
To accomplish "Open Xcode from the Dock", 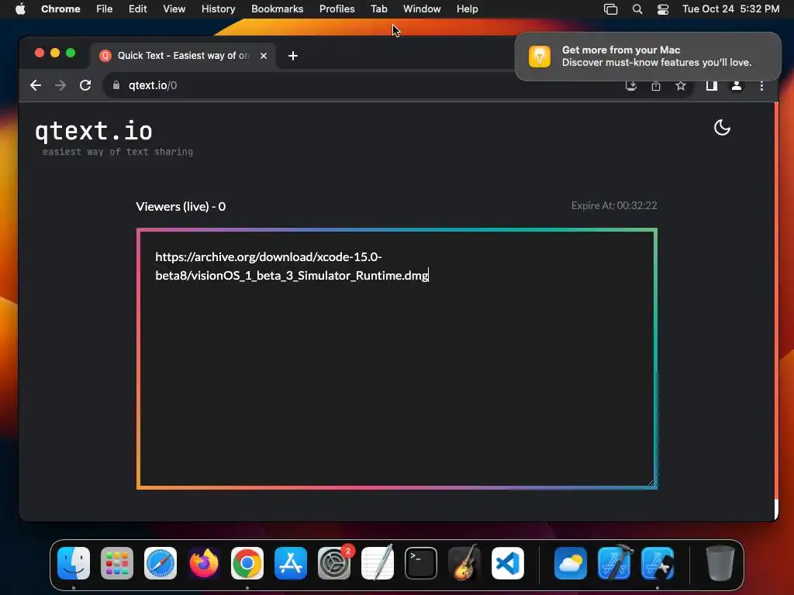I will point(614,562).
